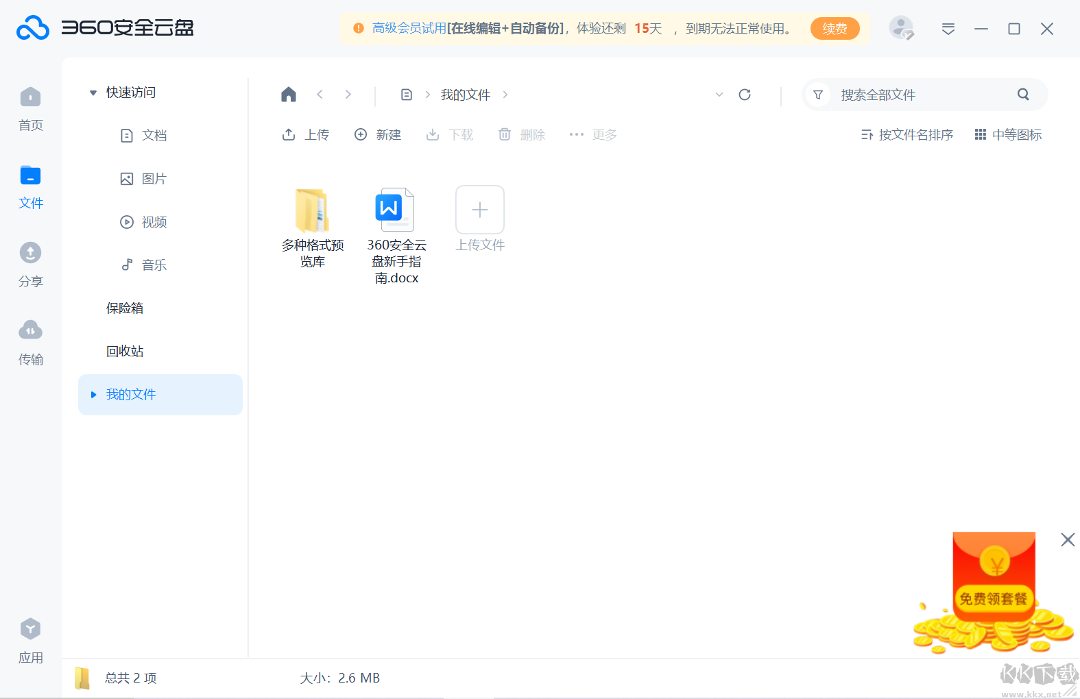Select 我的文件 in the sidebar

coord(160,395)
